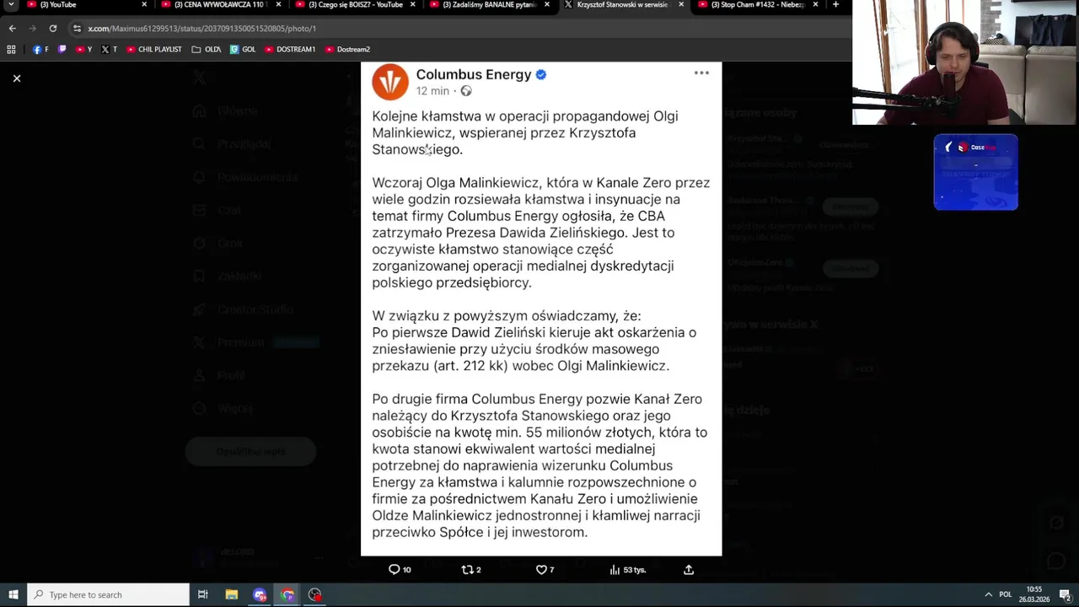1079x607 pixels.
Task: Like the post via heart icon
Action: [x=545, y=570]
